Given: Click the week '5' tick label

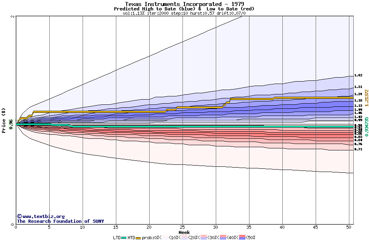Looking at the screenshot, I should point(49,227).
